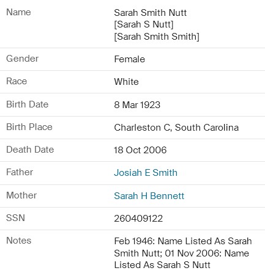The width and height of the screenshot is (265, 276).
Task: Click the Father field label
Action: click(20, 172)
